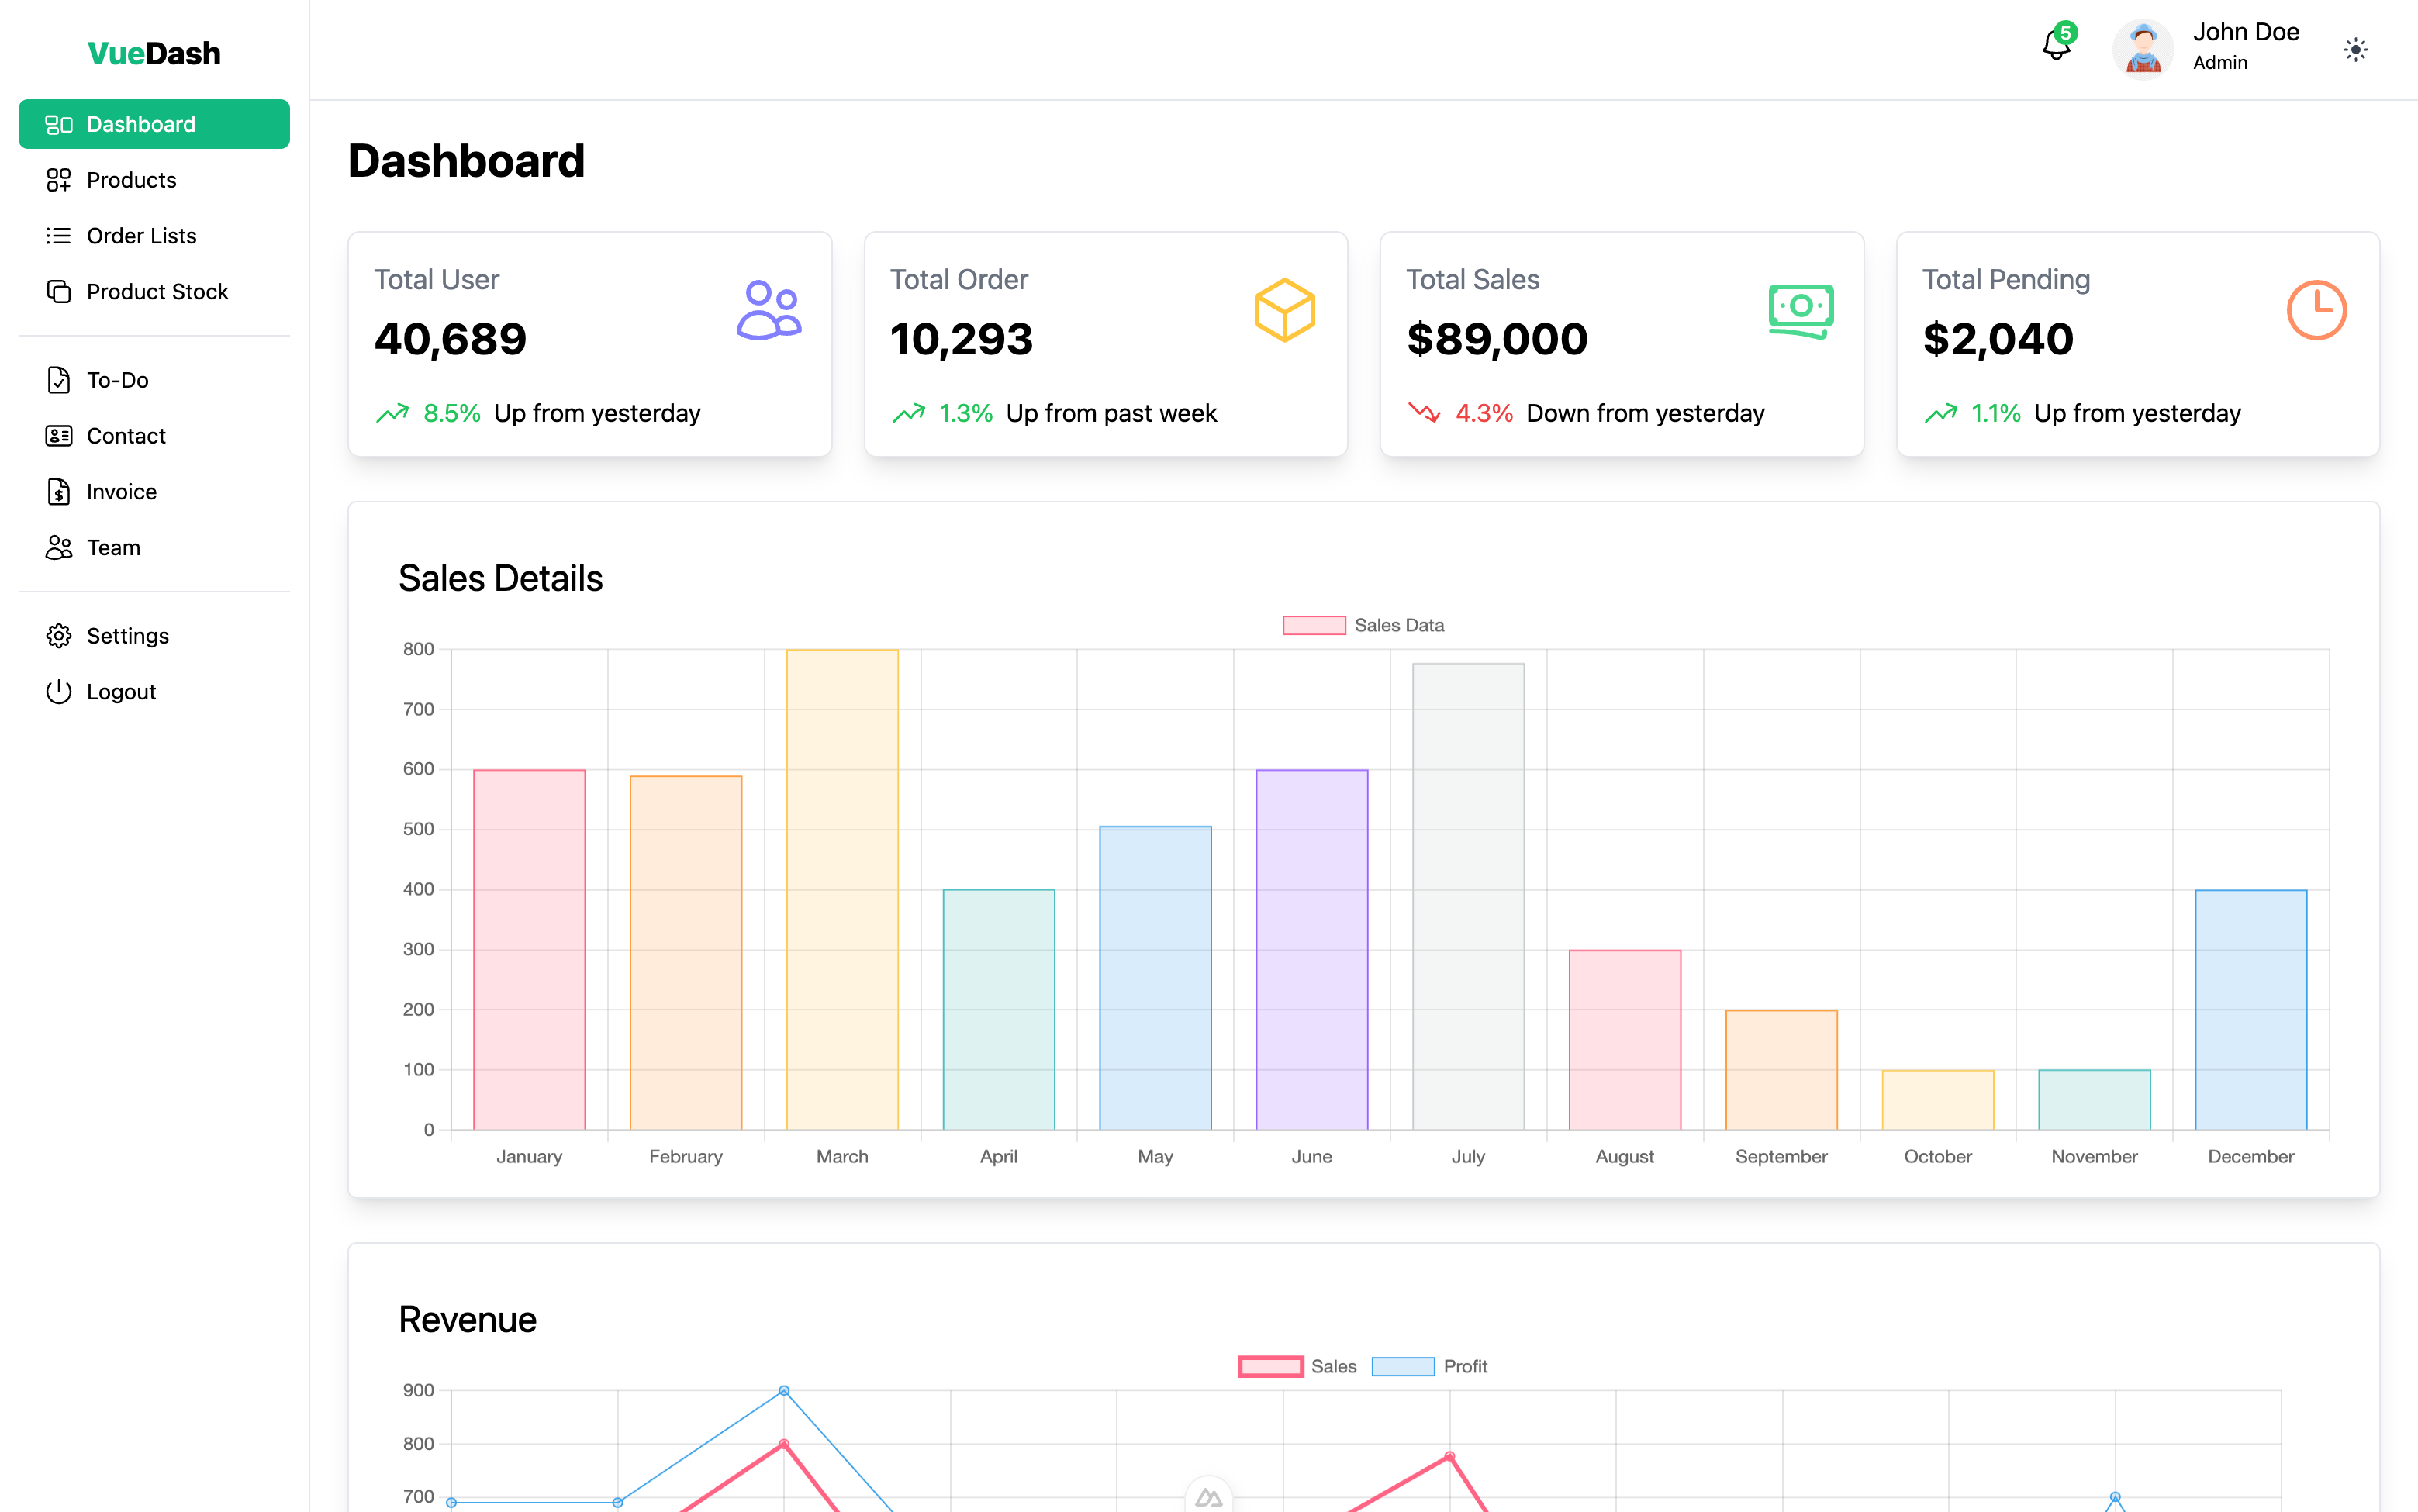Open Settings in the sidebar
The height and width of the screenshot is (1512, 2418).
click(154, 636)
